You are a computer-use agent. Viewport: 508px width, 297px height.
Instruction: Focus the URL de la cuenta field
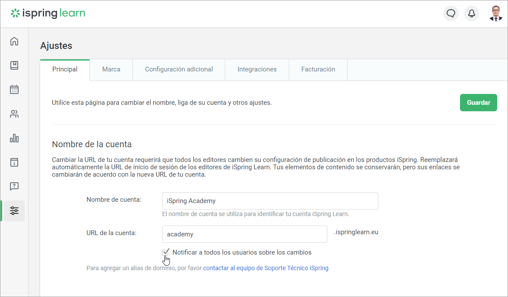pos(245,234)
